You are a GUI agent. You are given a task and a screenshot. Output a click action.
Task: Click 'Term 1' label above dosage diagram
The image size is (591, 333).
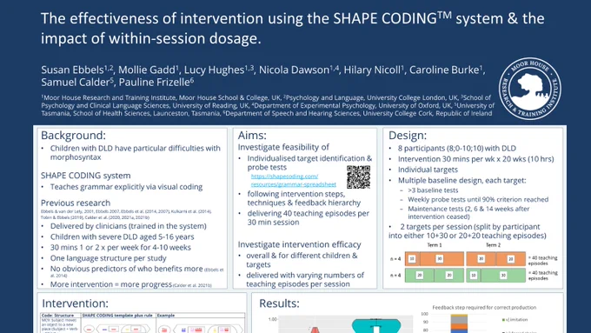pyautogui.click(x=435, y=245)
